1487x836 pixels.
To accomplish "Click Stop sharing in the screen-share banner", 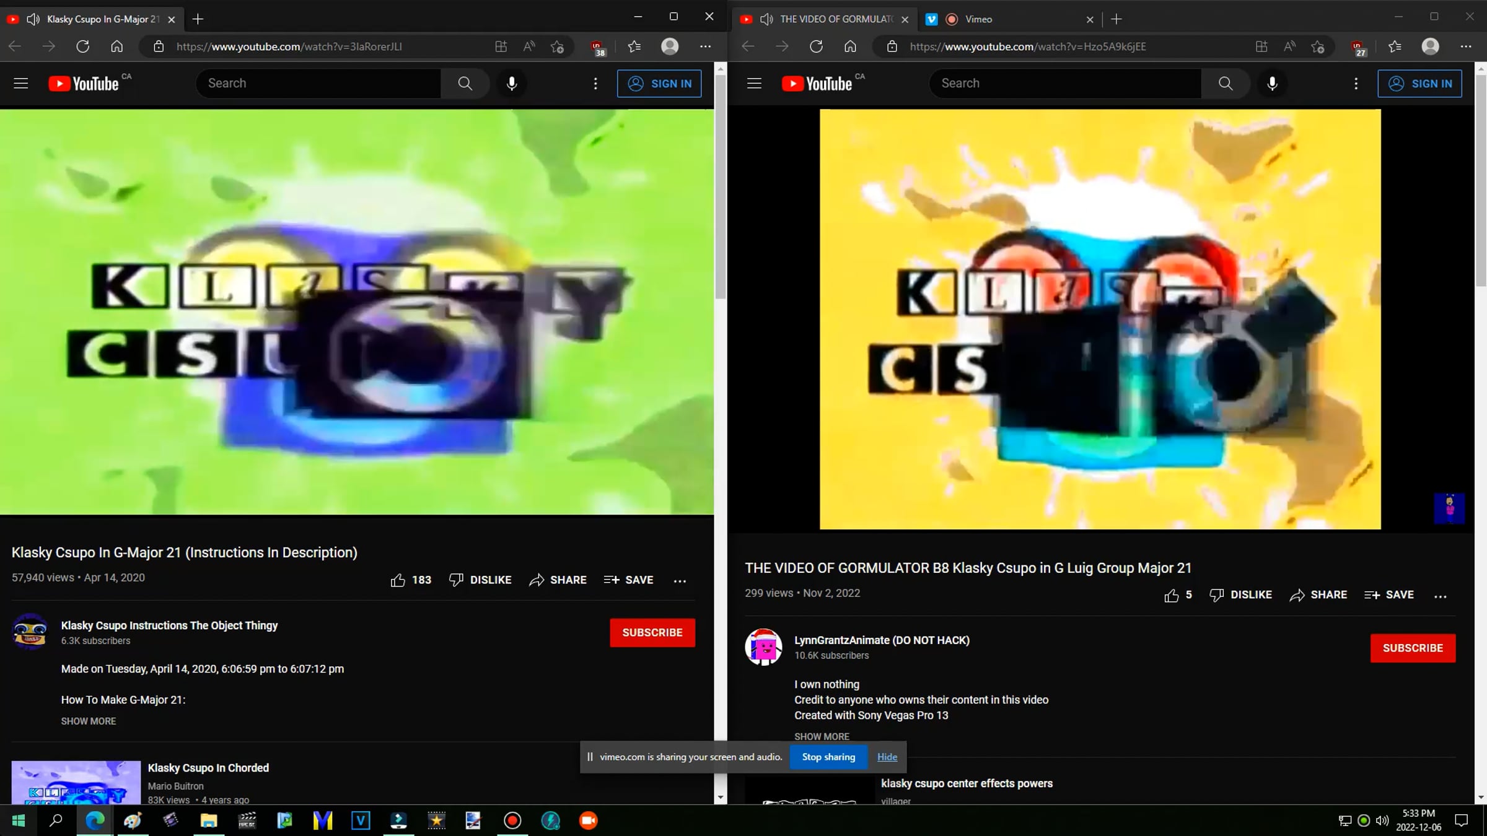I will [828, 757].
